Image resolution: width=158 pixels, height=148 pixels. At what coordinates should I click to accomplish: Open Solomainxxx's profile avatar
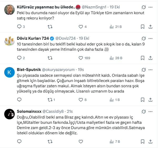[x=10, y=113]
